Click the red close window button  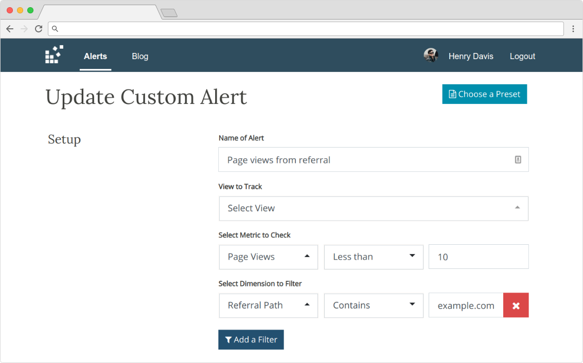tap(10, 10)
